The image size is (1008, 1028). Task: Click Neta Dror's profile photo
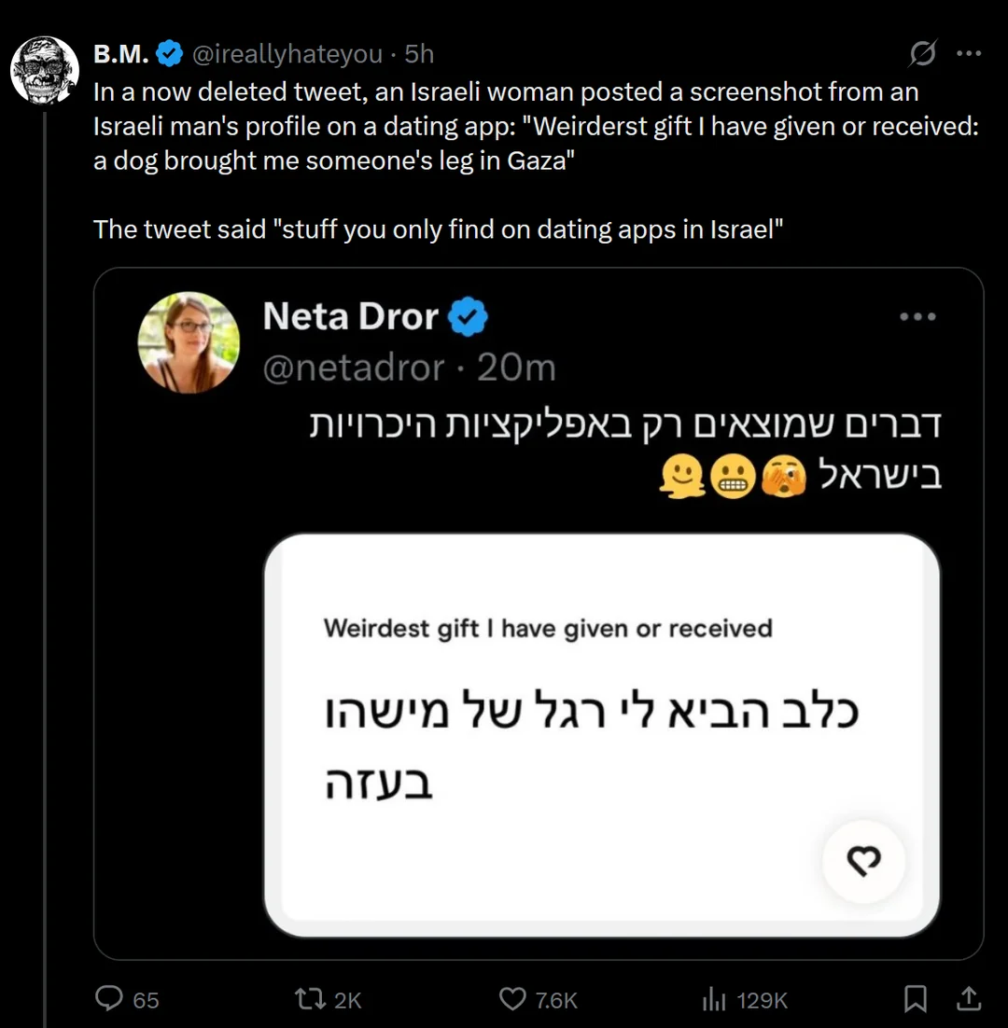(x=189, y=343)
